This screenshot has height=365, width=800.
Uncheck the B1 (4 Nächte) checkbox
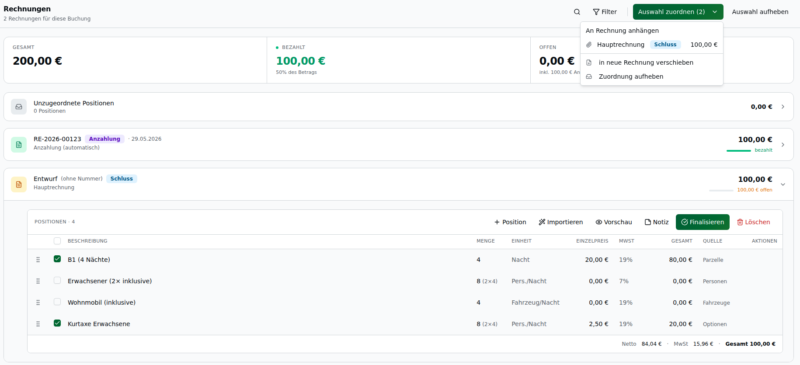pyautogui.click(x=57, y=259)
